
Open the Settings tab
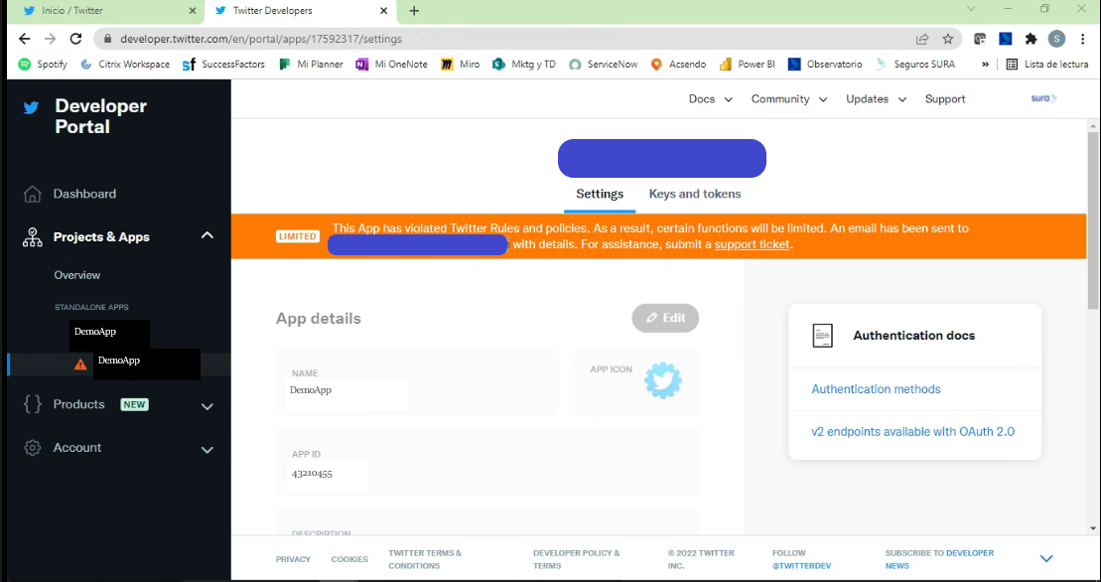point(600,194)
